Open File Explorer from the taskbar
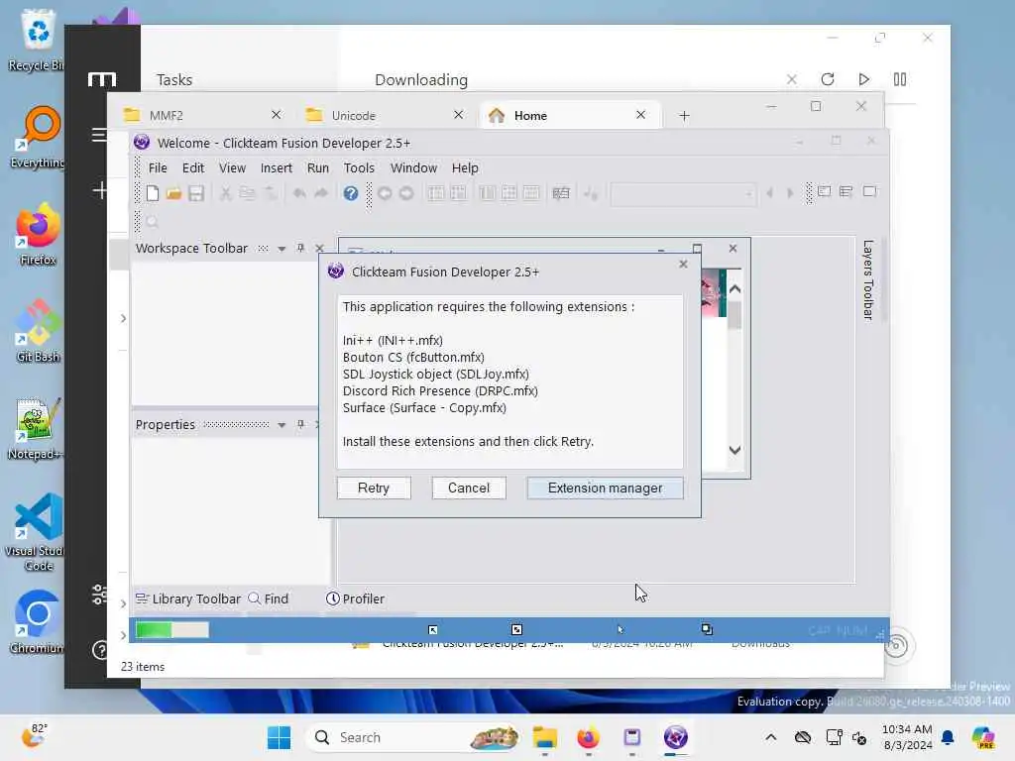Viewport: 1015px width, 761px height. 545,737
